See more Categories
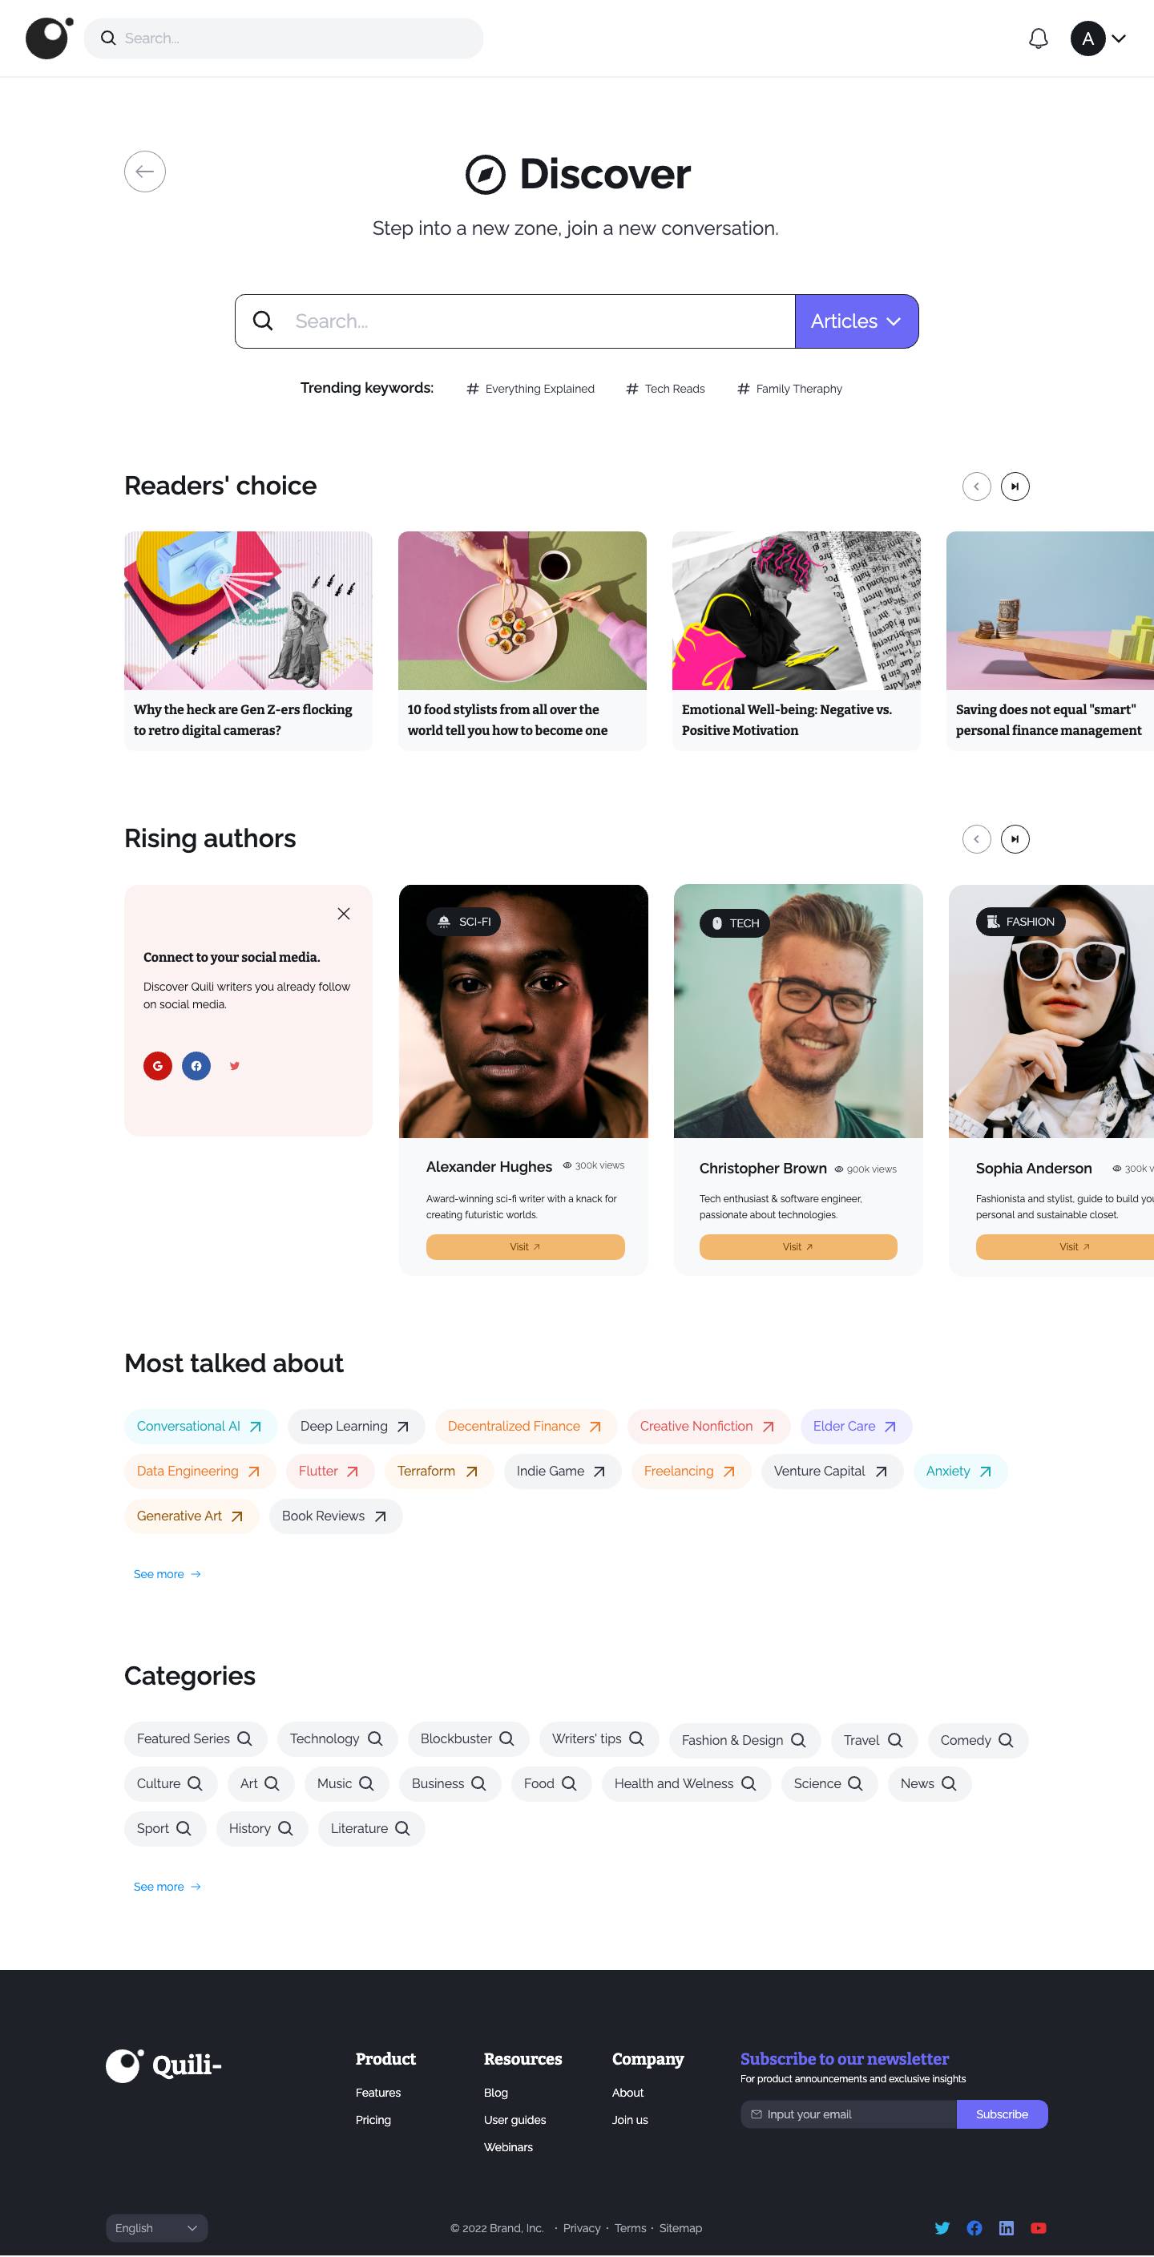The image size is (1154, 2257). [167, 1887]
